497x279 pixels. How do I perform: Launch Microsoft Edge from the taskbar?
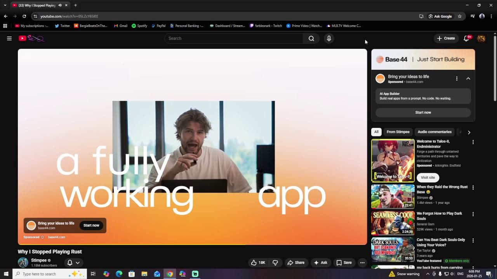tap(119, 274)
